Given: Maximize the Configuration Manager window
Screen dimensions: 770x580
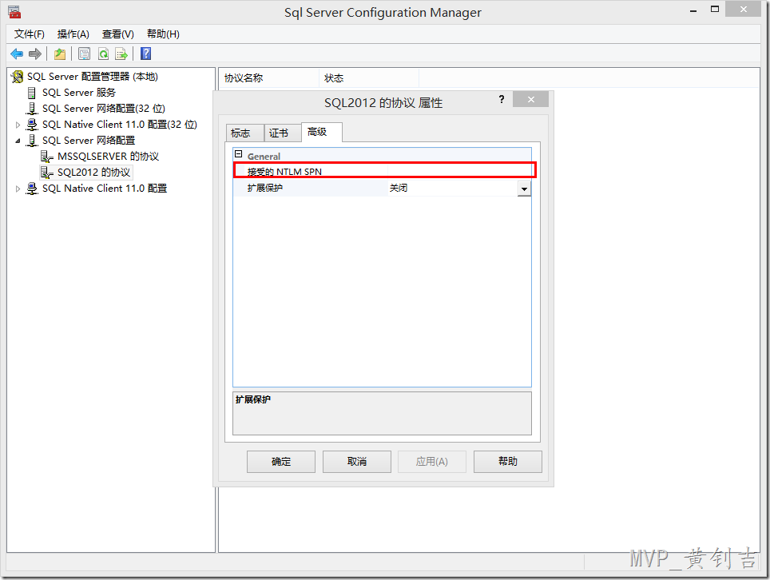Looking at the screenshot, I should (715, 10).
